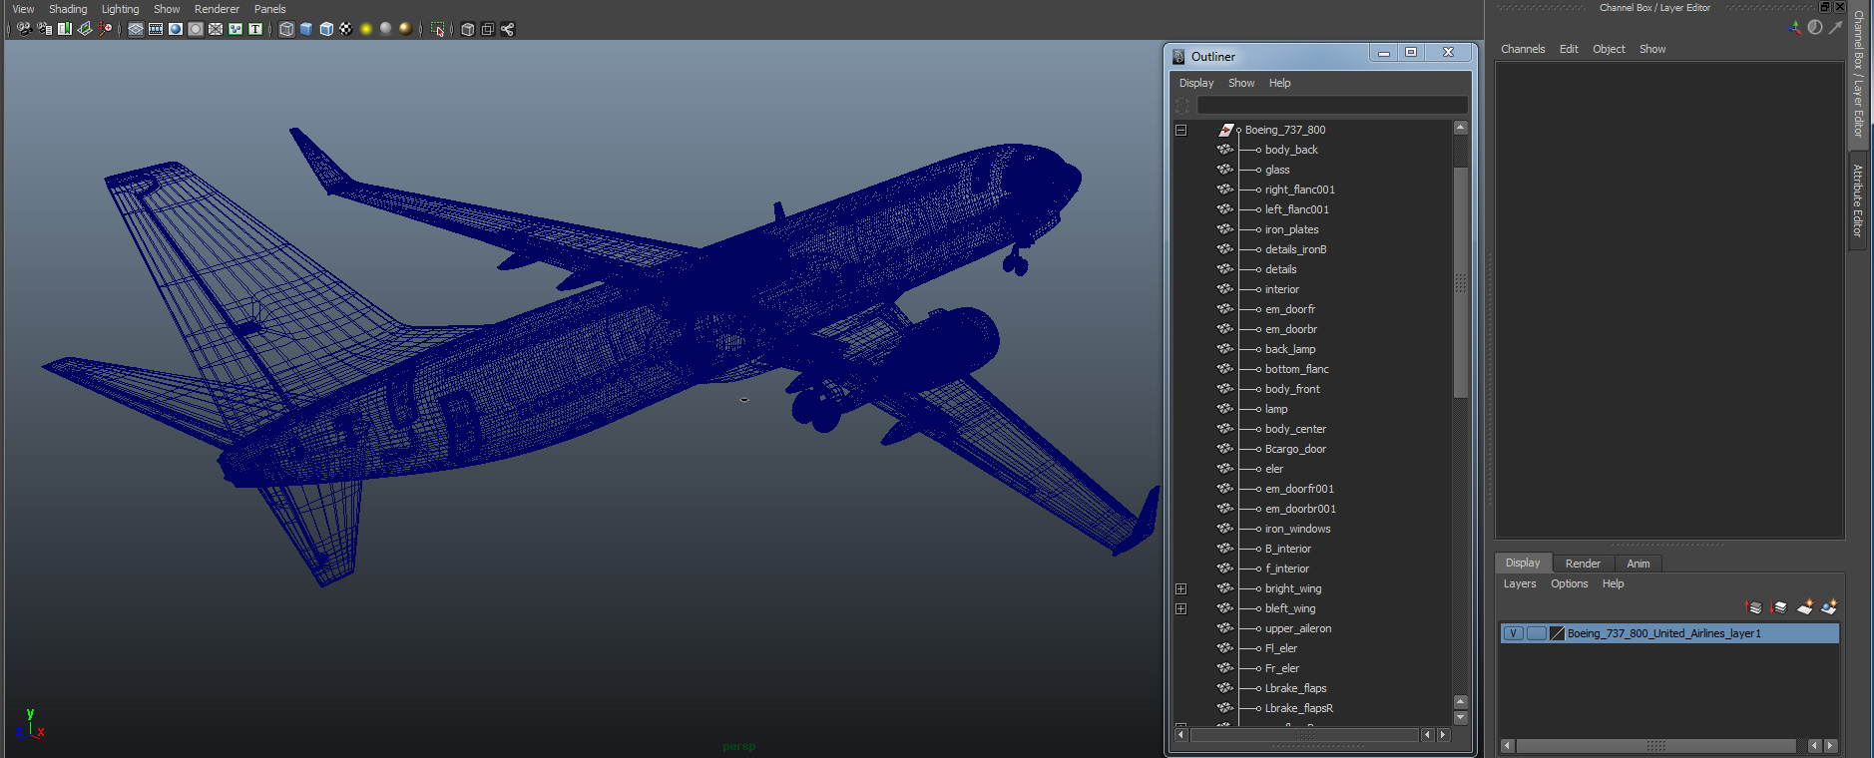Screen dimensions: 1874x758
Task: Click the Select Camera icon in viewport toolbar
Action: tap(24, 29)
